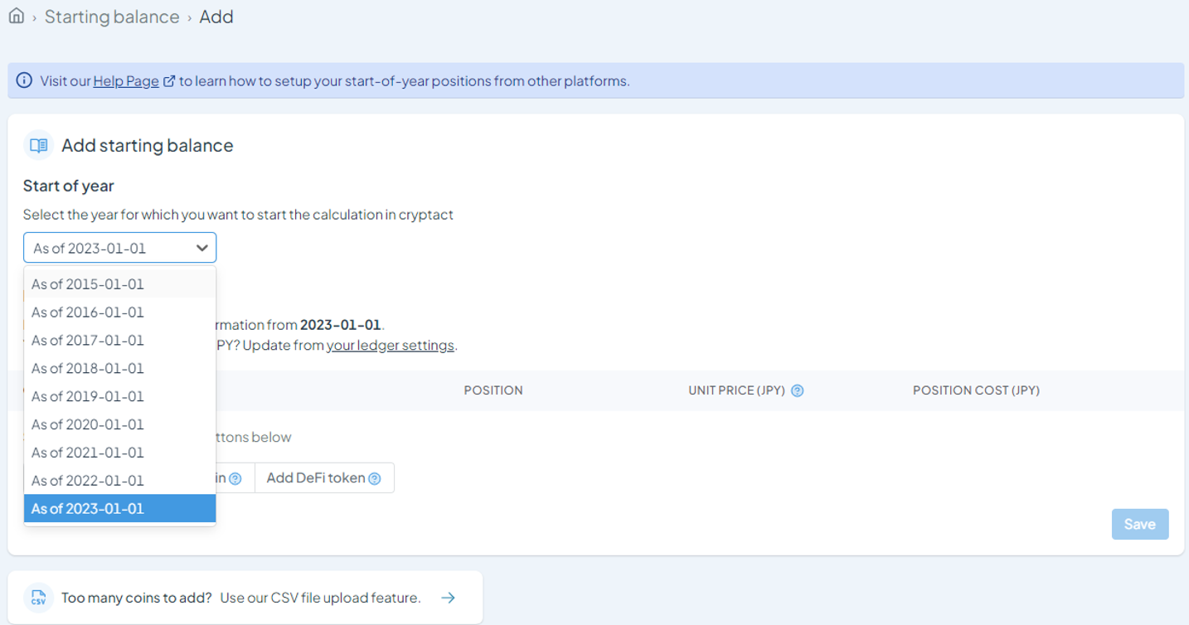Click Add DeFi token button

324,478
